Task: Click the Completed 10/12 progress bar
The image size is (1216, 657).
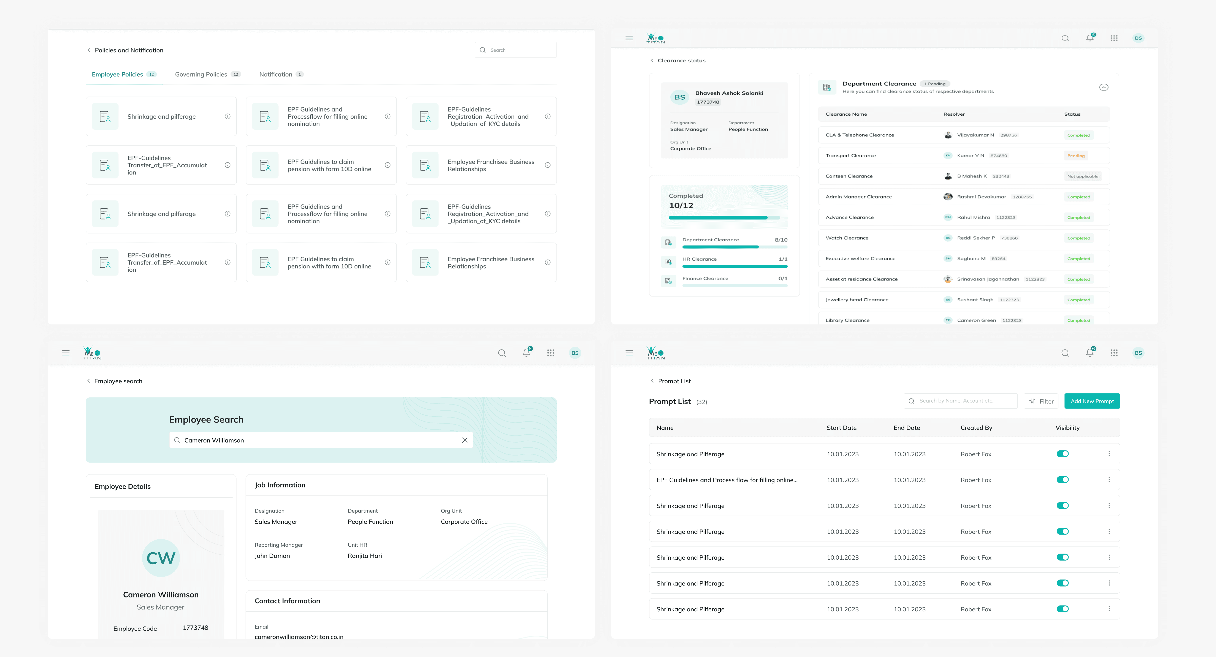Action: 724,218
